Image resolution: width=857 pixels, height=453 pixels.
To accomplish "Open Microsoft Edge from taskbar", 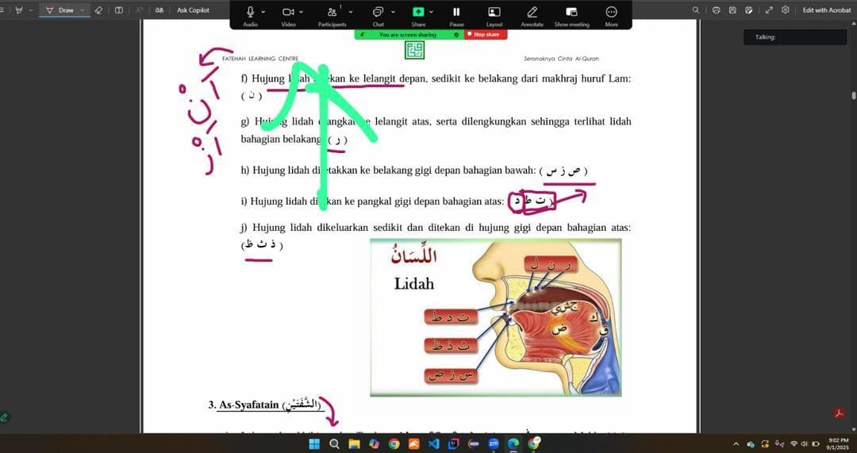I will point(513,443).
